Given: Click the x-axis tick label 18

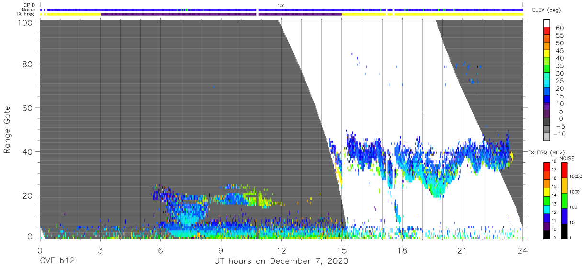Looking at the screenshot, I should click(x=402, y=250).
